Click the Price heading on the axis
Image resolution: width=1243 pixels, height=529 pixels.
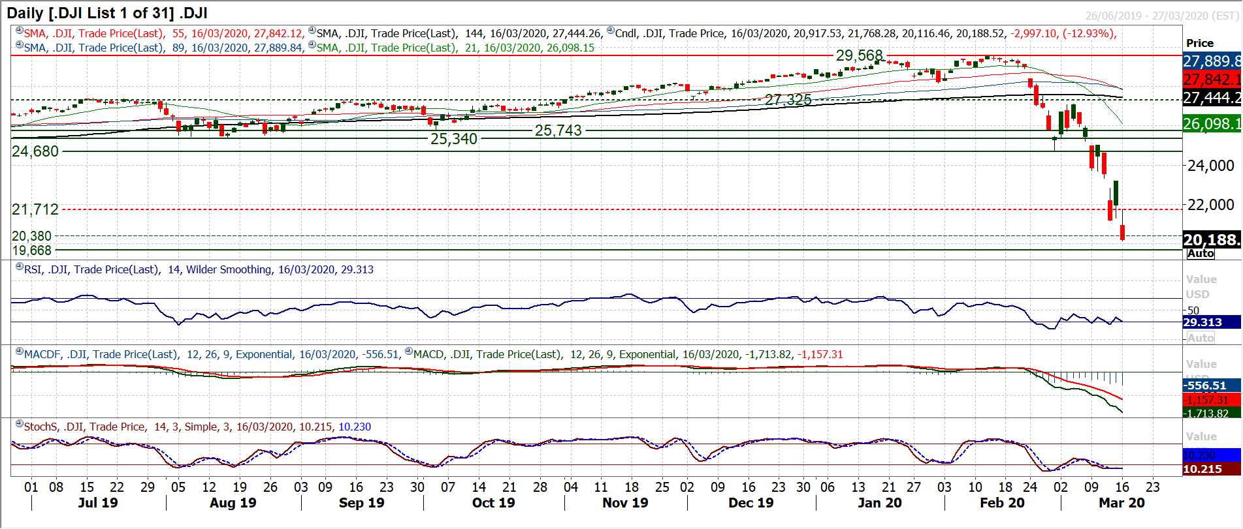(x=1200, y=43)
